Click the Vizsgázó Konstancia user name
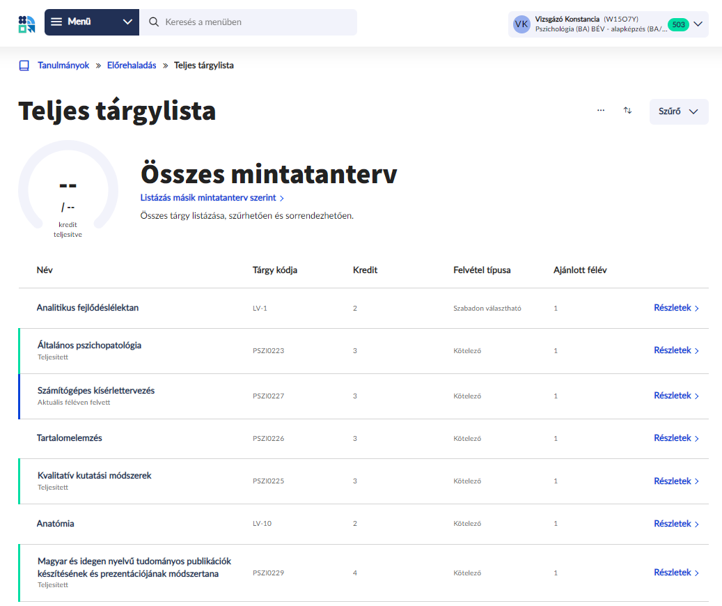 click(x=567, y=19)
